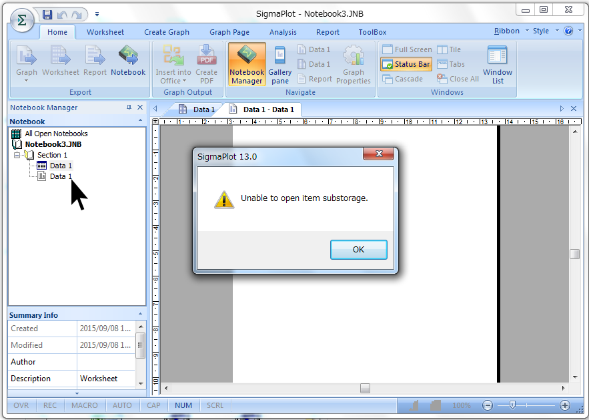Screen dimensions: 589x420
Task: Toggle Full Screen mode
Action: pos(407,49)
